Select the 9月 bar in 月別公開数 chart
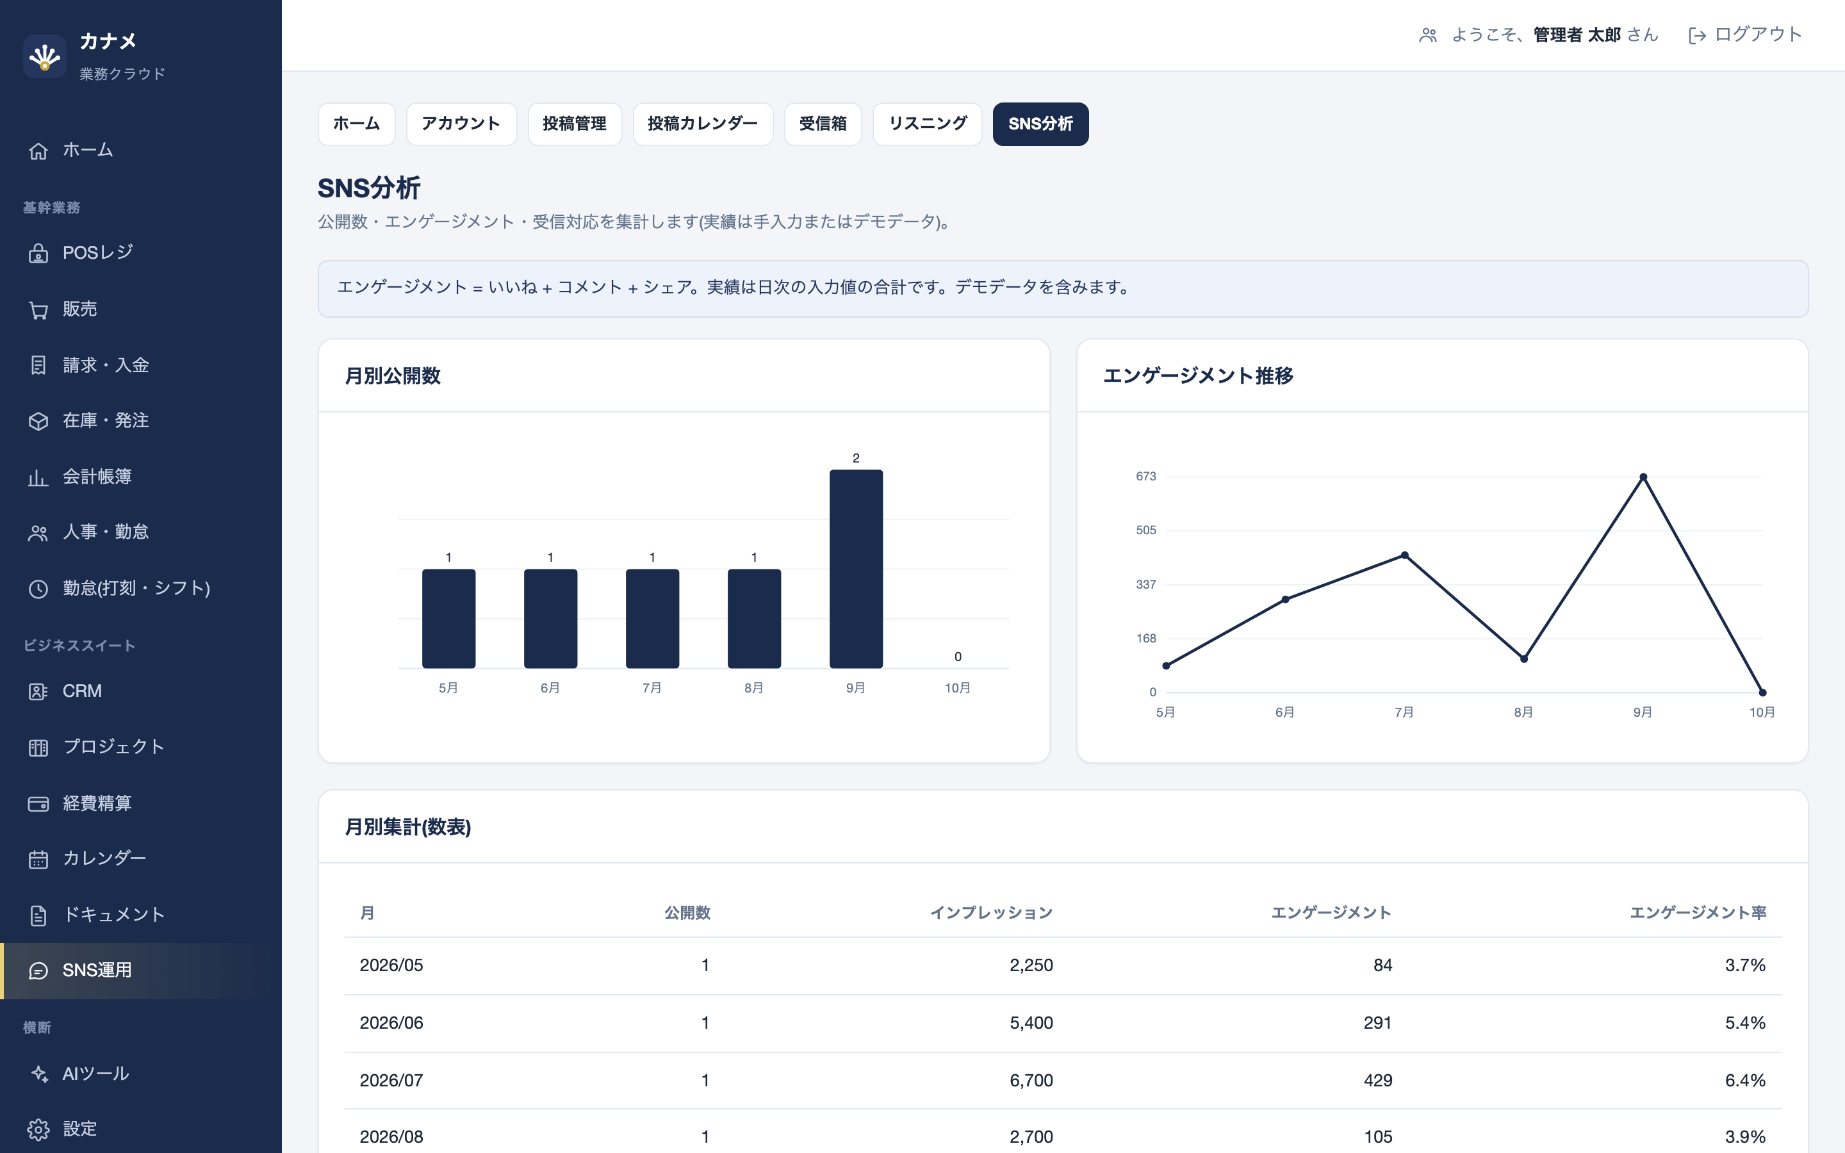 856,569
